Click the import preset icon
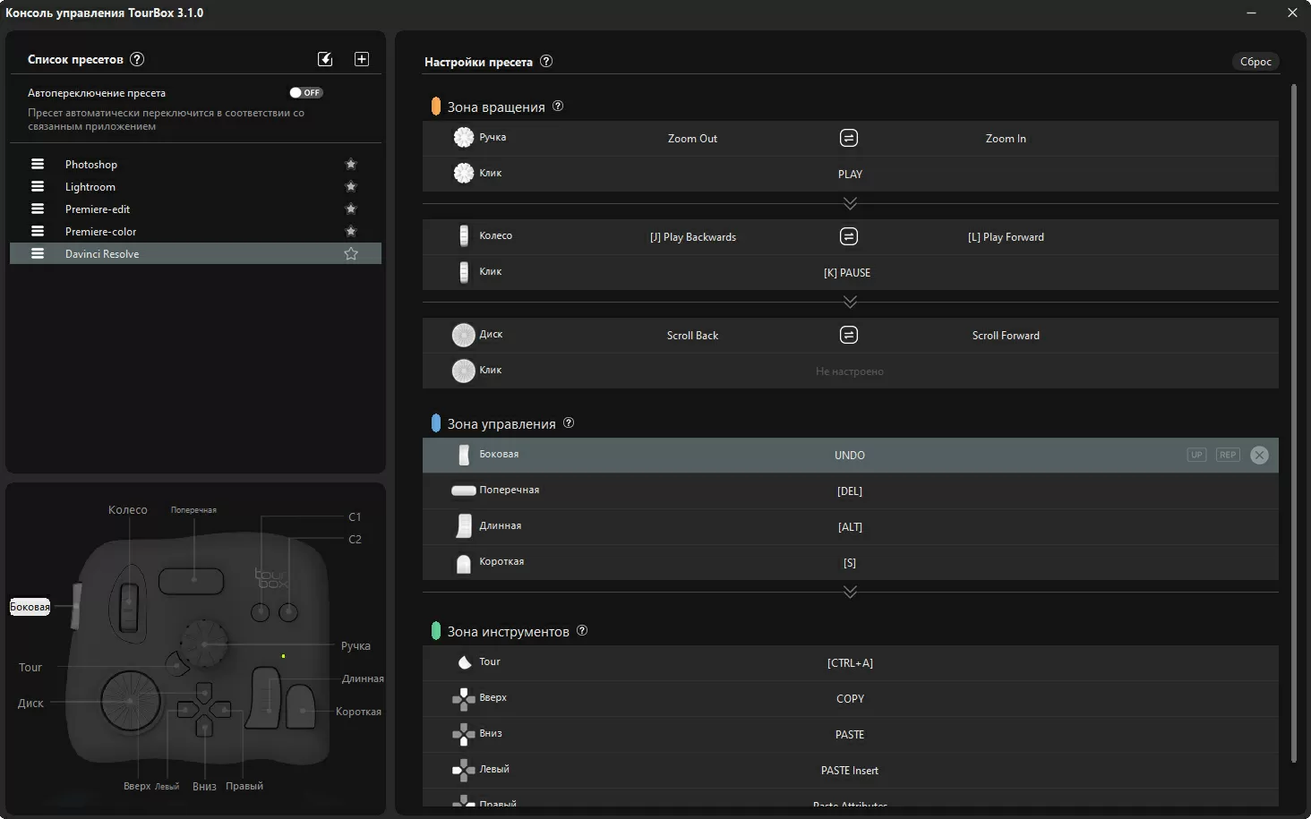This screenshot has width=1311, height=819. click(325, 59)
